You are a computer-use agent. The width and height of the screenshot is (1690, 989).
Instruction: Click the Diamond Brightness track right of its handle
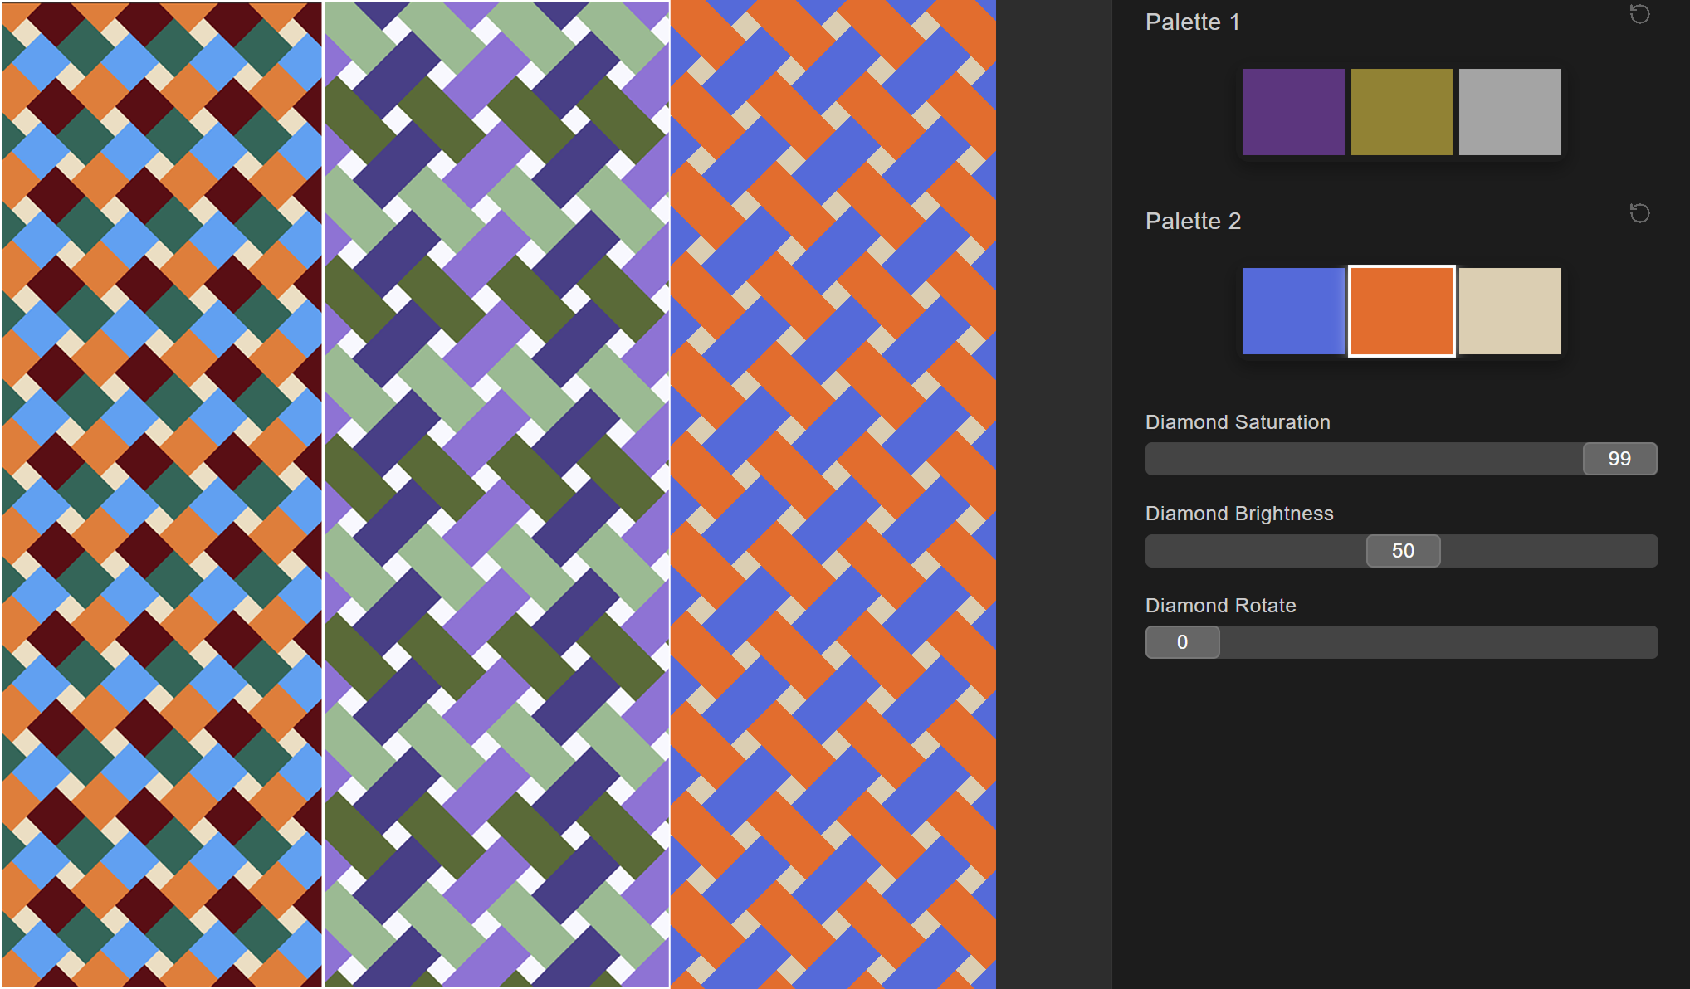tap(1548, 551)
